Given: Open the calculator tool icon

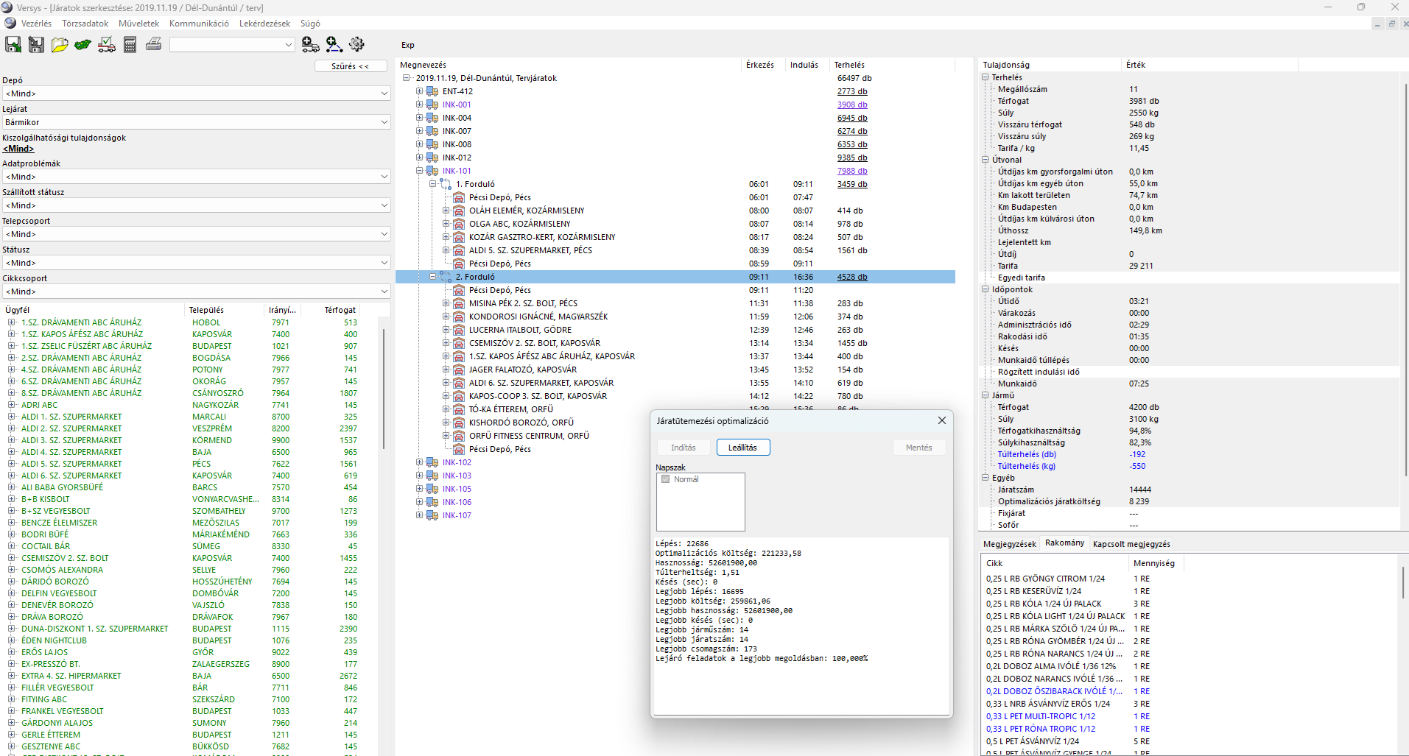Looking at the screenshot, I should (130, 45).
